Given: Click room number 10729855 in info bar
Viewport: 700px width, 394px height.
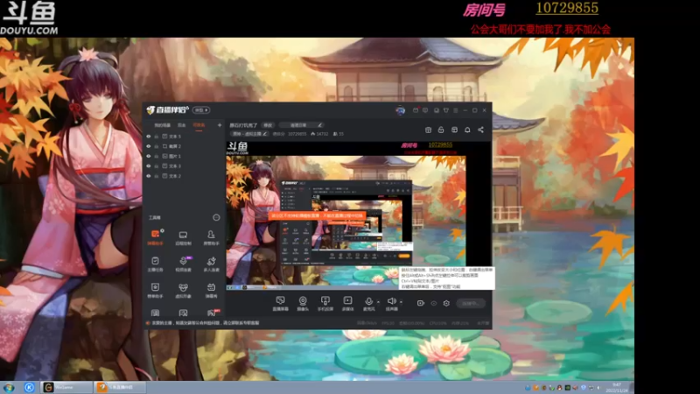Looking at the screenshot, I should point(297,134).
